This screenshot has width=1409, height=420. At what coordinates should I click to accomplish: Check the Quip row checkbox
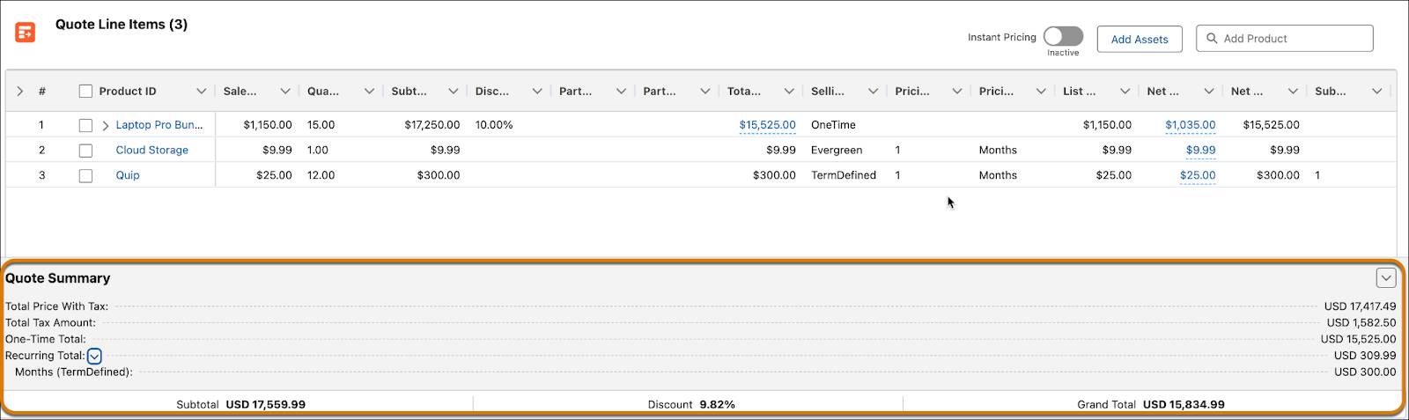click(85, 175)
